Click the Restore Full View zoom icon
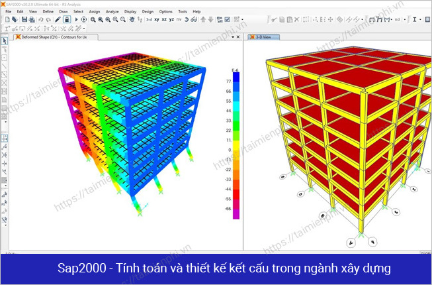Screen dimensions: 432x285 coord(101,19)
